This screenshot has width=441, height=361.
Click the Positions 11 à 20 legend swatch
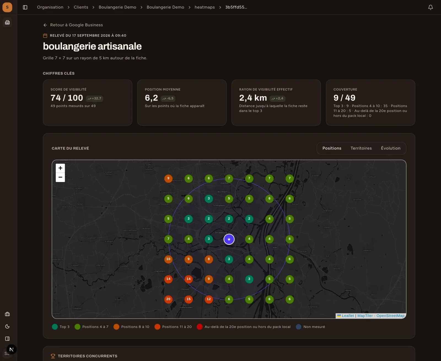tap(157, 327)
